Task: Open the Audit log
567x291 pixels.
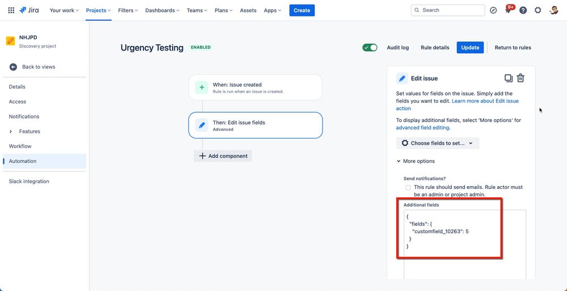Action: click(x=398, y=47)
